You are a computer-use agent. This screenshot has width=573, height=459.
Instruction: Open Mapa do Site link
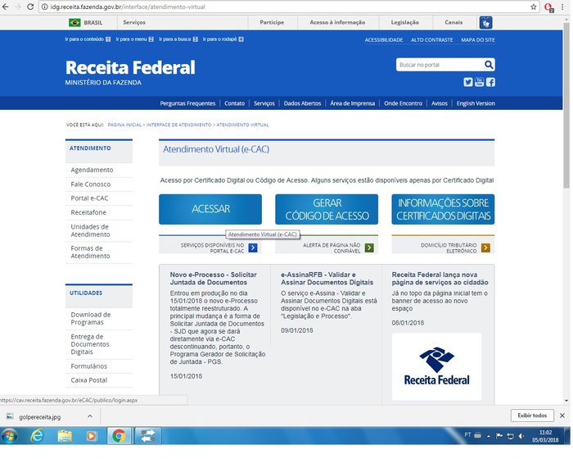pyautogui.click(x=477, y=39)
